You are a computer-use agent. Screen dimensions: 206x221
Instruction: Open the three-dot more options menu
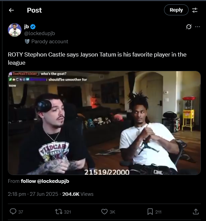tap(197, 27)
